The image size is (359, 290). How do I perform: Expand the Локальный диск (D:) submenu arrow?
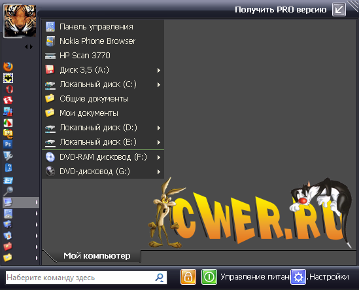tap(159, 128)
